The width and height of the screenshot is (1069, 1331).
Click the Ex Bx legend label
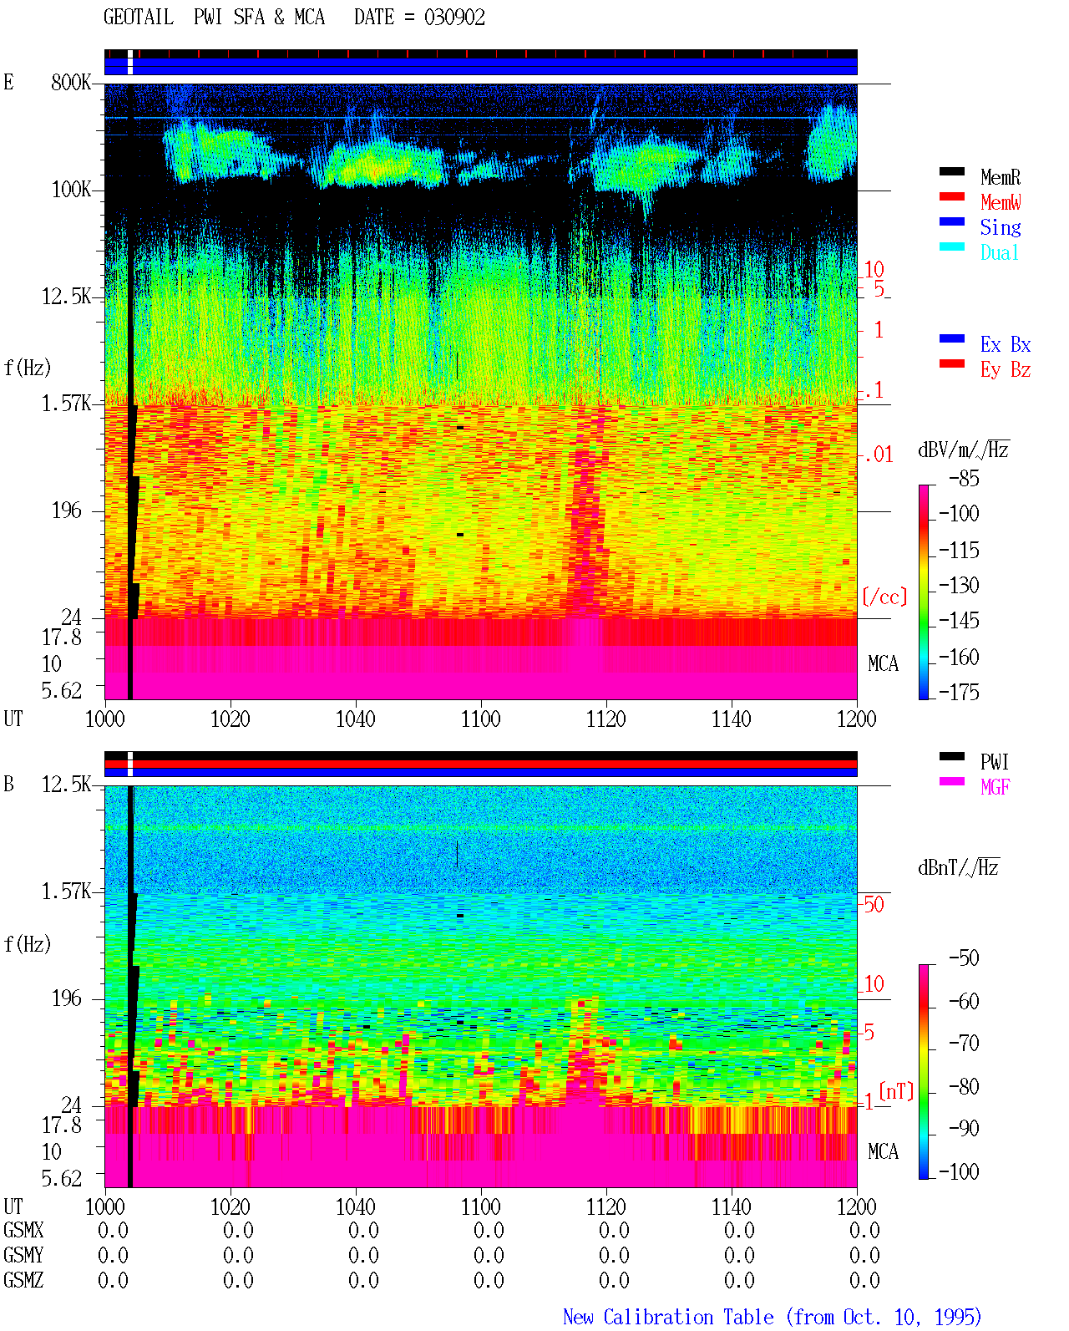[x=1006, y=344]
